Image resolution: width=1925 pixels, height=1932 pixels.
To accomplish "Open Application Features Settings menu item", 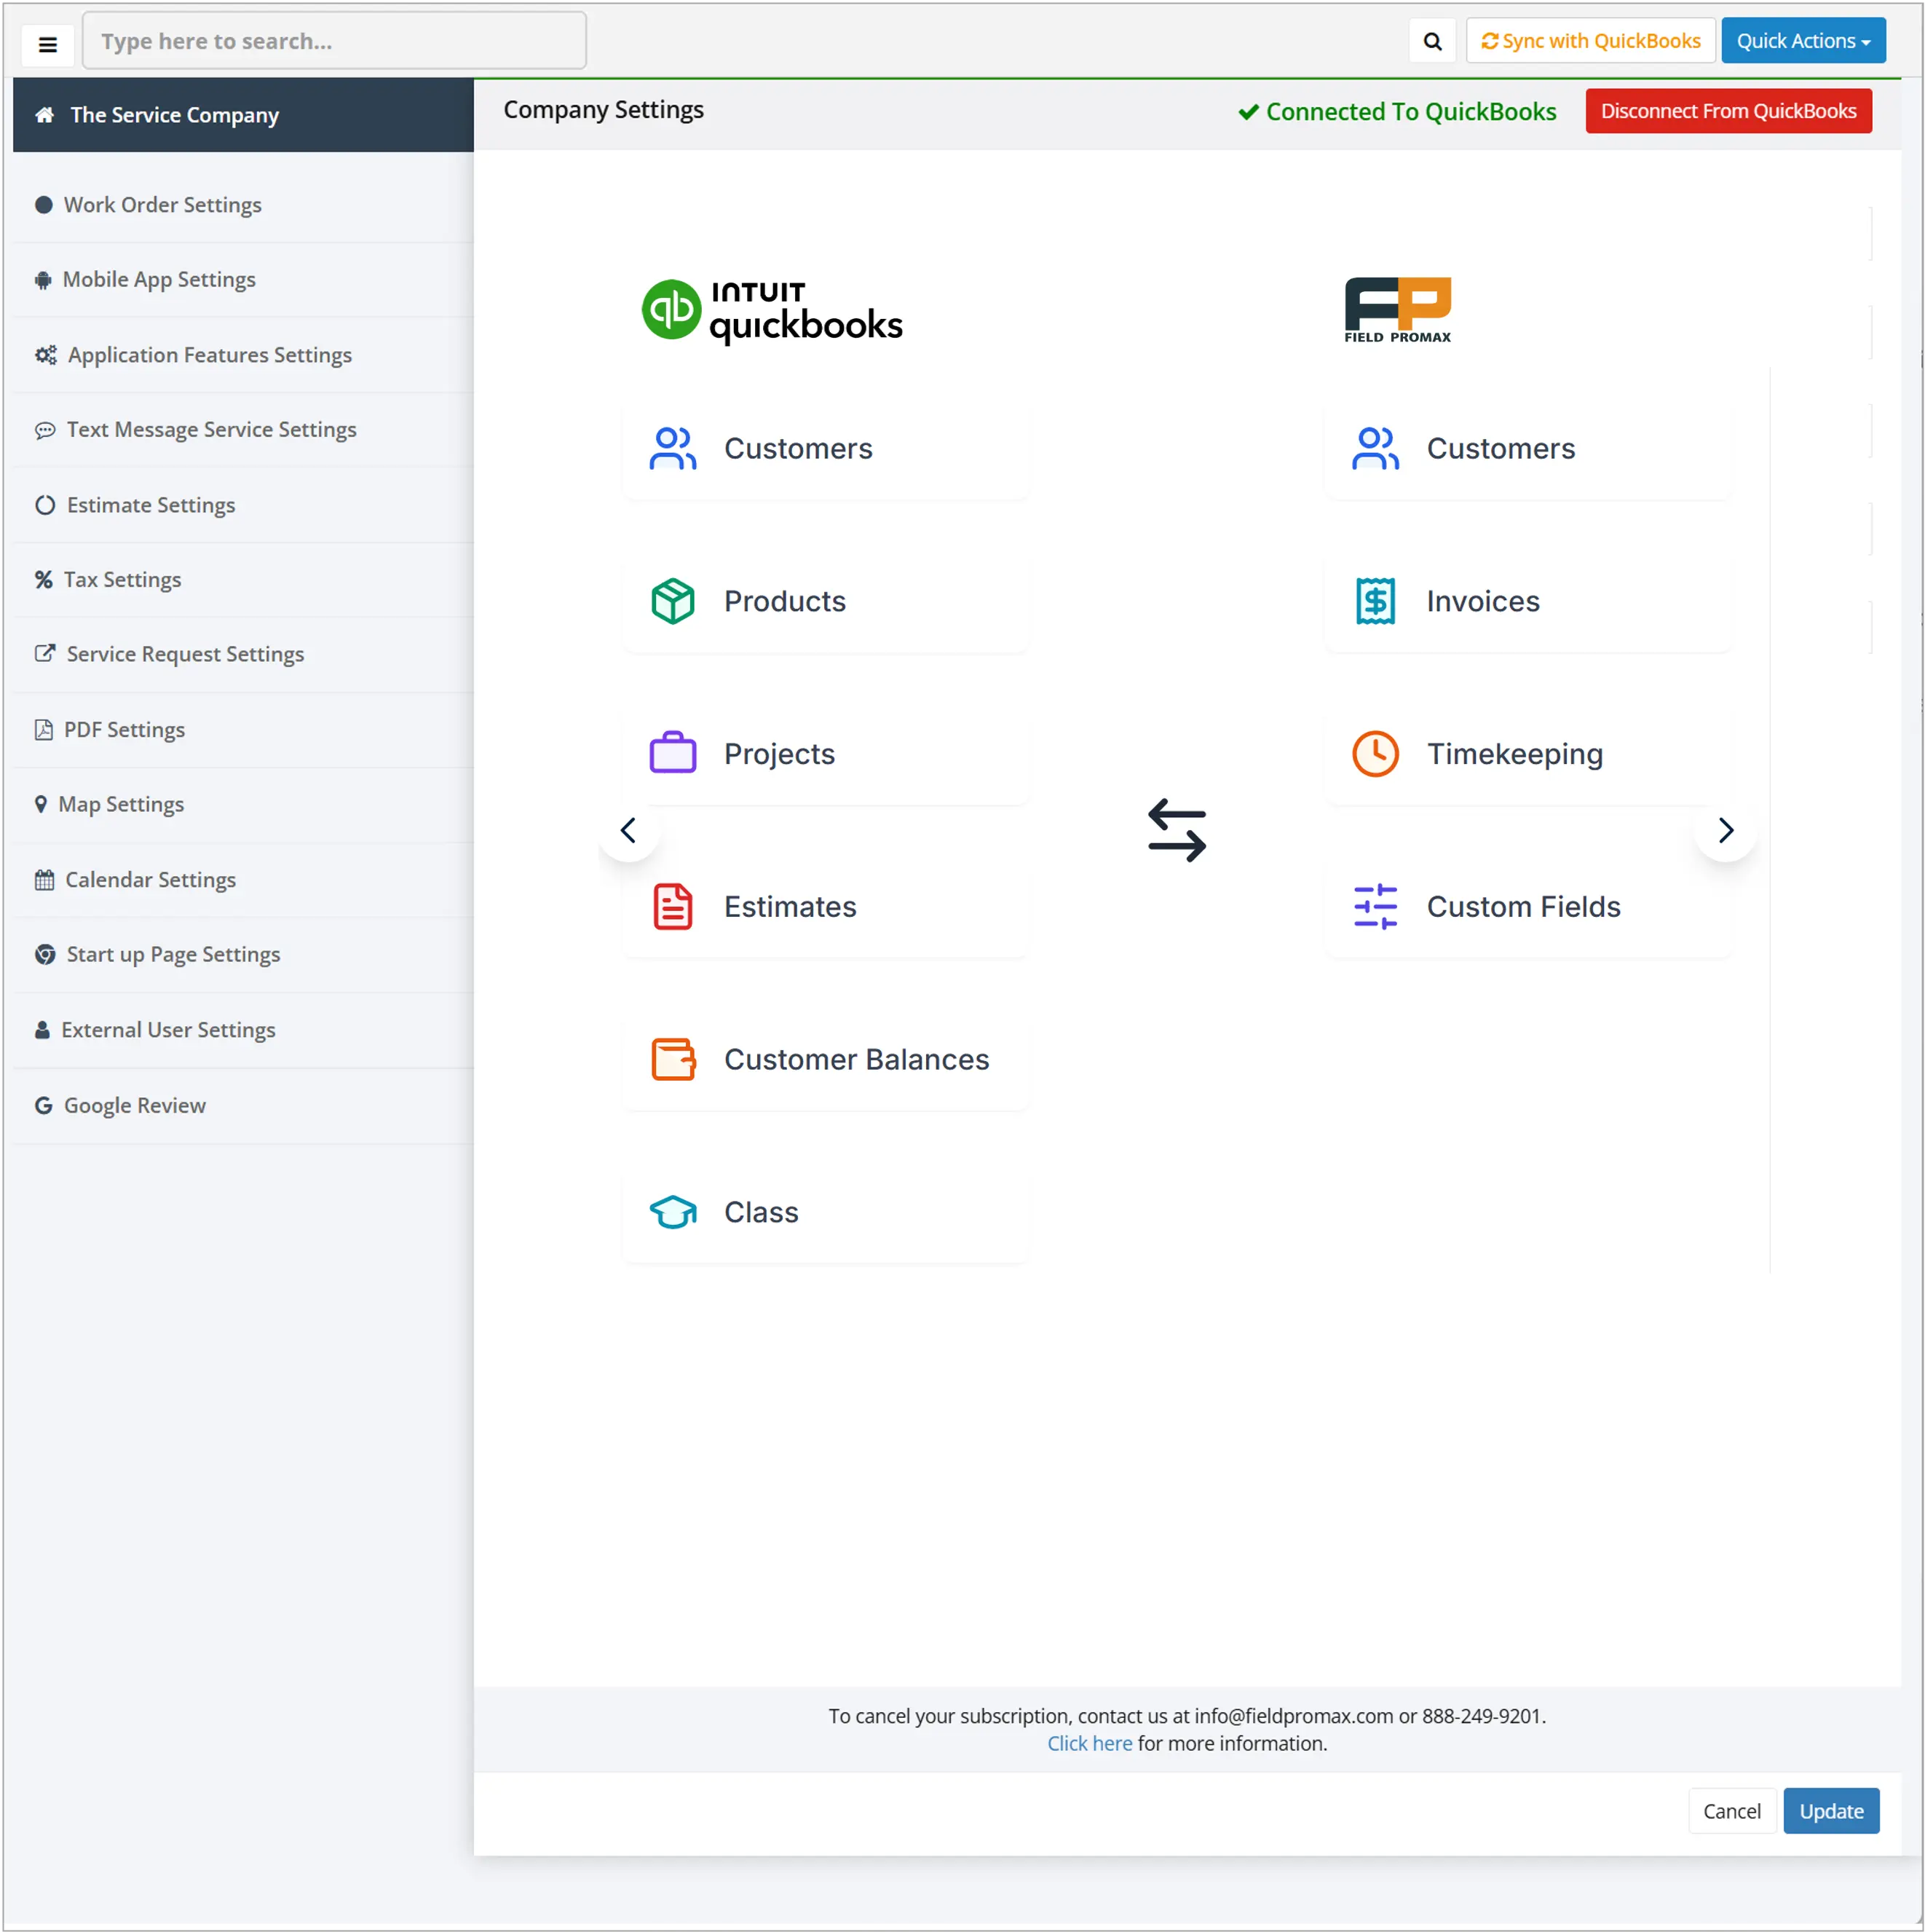I will tap(243, 355).
